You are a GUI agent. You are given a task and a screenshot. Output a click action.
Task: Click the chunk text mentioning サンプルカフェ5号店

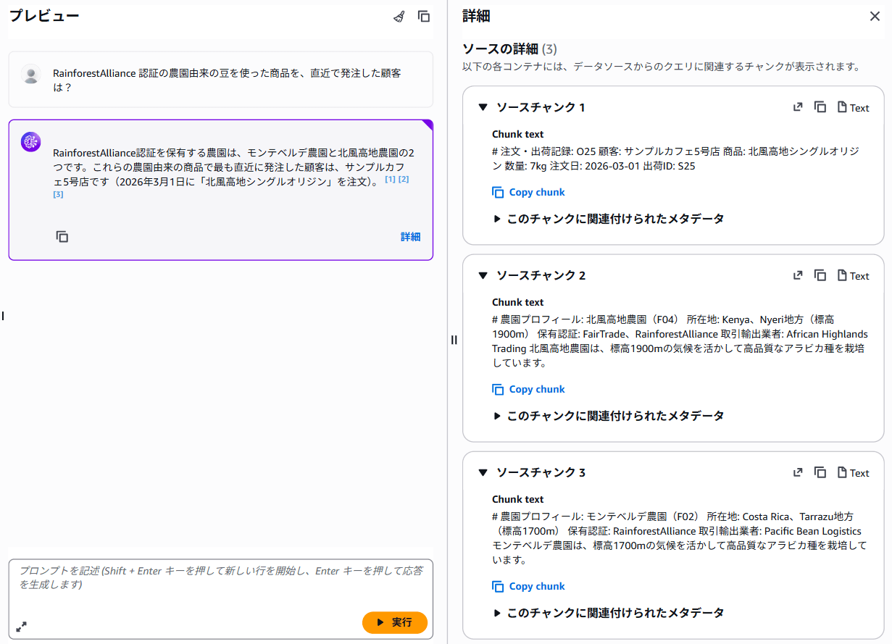(675, 158)
